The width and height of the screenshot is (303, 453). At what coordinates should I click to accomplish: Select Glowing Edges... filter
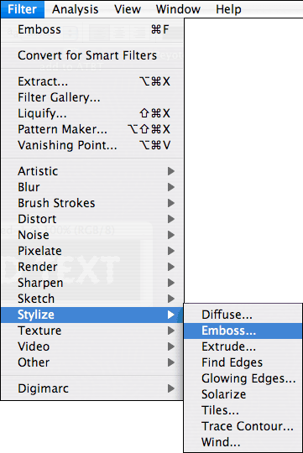[243, 378]
